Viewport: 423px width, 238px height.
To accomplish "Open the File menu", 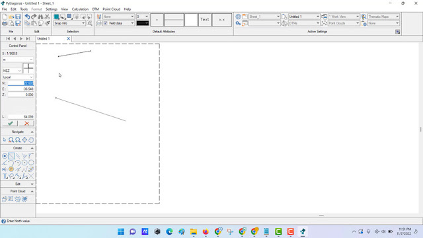I will point(5,9).
